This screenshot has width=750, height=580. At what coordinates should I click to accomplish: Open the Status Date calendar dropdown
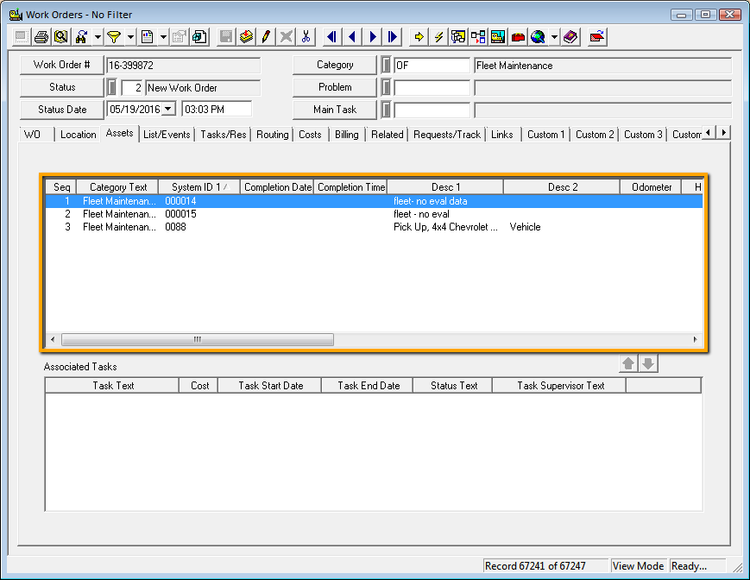(x=168, y=110)
